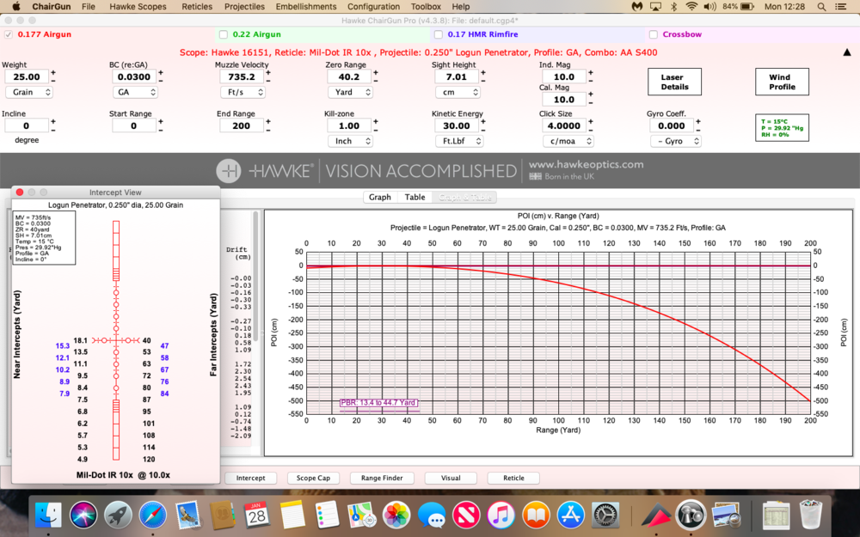Image resolution: width=860 pixels, height=537 pixels.
Task: Enable the 0.22 Airgun profile checkbox
Action: 224,34
